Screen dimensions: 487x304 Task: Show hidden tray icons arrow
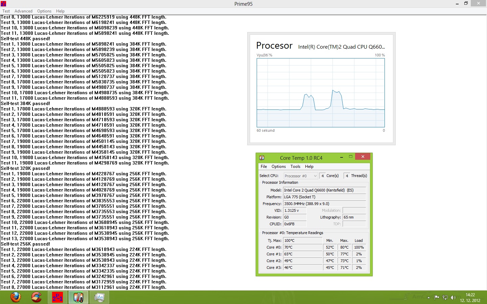428,298
